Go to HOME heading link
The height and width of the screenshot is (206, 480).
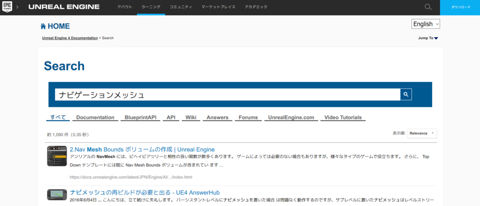59,26
